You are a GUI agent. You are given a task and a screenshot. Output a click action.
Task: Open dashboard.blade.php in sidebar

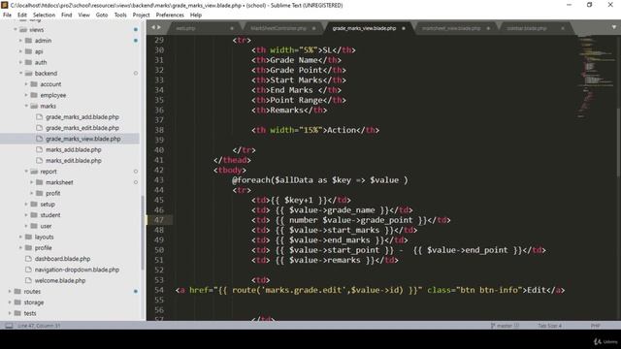pos(62,259)
